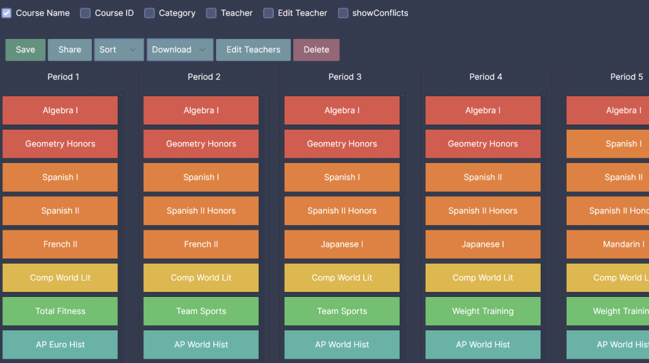This screenshot has height=363, width=649.
Task: Select the Period 5 column header
Action: (626, 77)
